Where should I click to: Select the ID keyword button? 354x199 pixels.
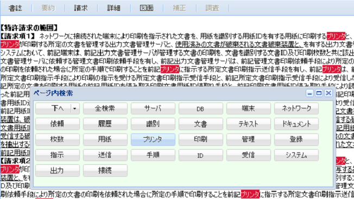201,155
